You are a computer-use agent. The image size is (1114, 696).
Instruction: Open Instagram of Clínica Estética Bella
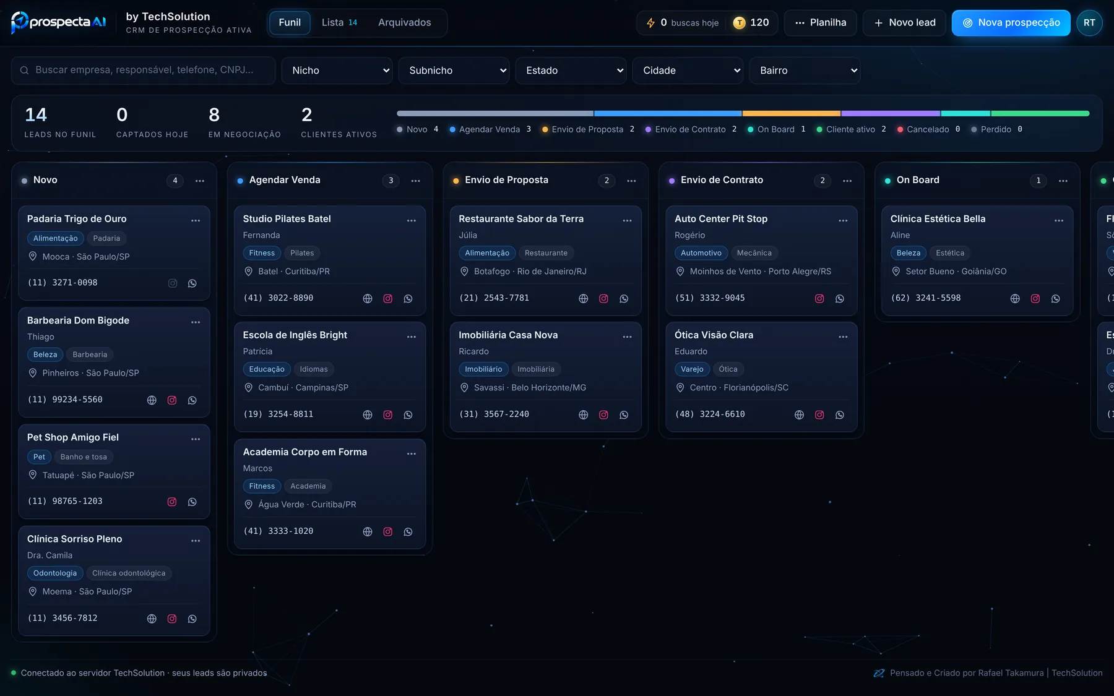[x=1035, y=299]
